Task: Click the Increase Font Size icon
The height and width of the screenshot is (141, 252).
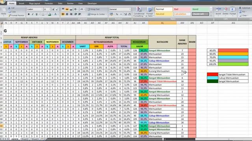Action: [54, 9]
